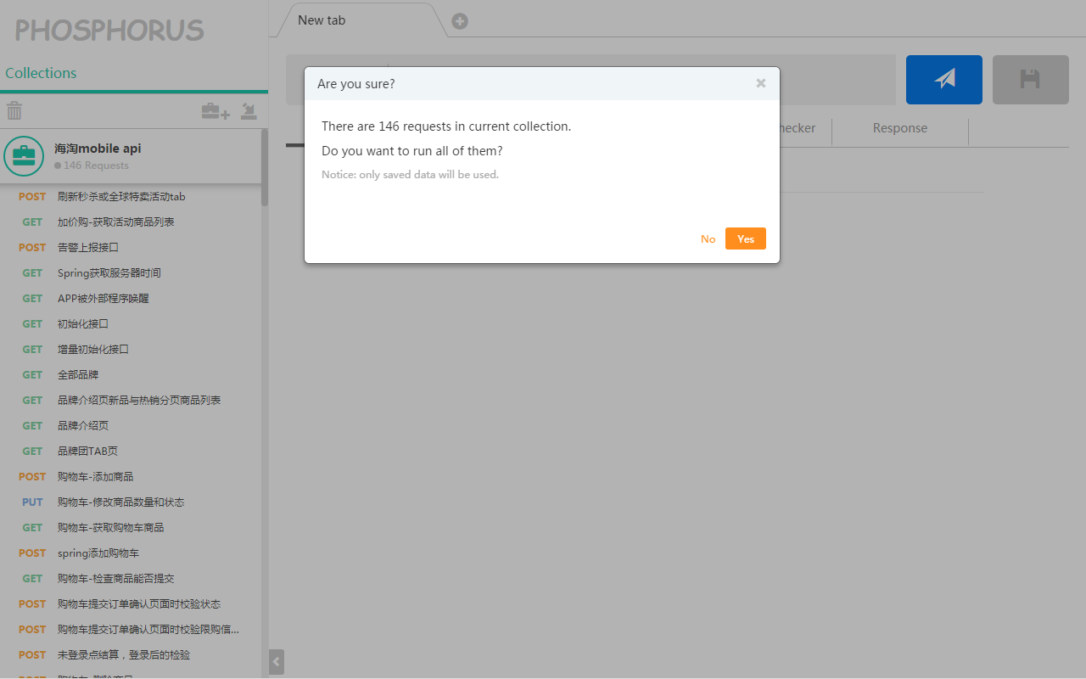1086x679 pixels.
Task: Open the Response tab
Action: pyautogui.click(x=900, y=128)
